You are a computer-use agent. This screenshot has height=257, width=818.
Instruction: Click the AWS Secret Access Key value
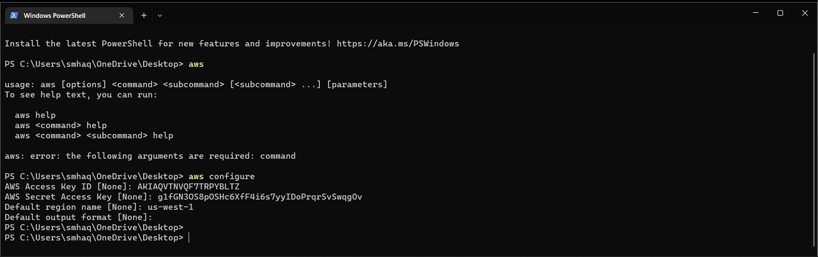coord(260,197)
